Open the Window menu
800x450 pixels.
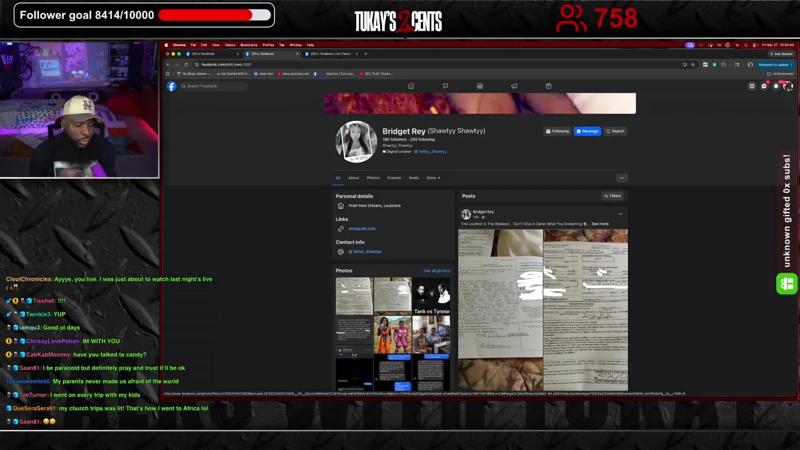pos(296,45)
